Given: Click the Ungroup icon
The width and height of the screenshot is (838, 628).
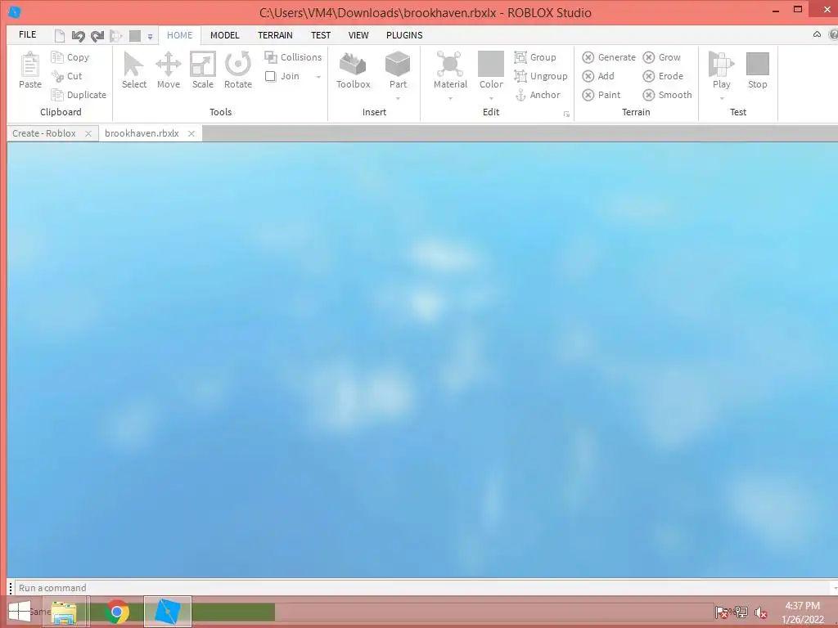Looking at the screenshot, I should [520, 76].
